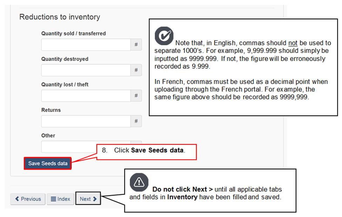
Task: Click into the Quantity lost / theft field
Action: 86,96
